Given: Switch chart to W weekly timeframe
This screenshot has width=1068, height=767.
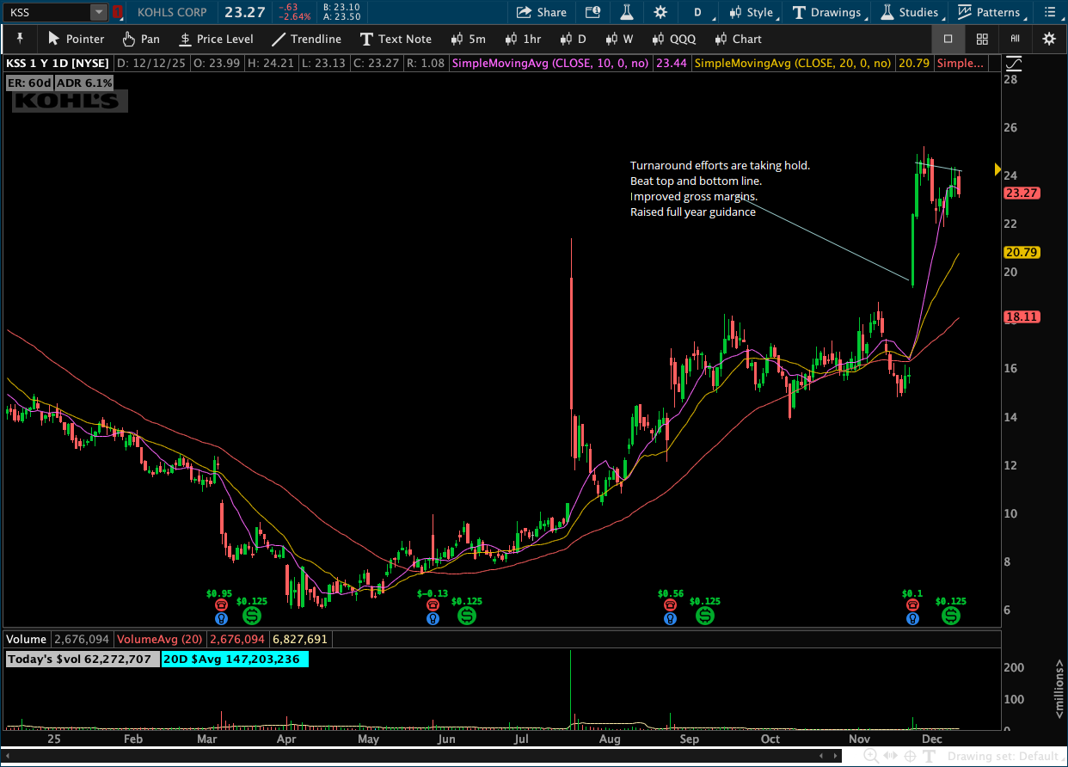Looking at the screenshot, I should pos(619,39).
